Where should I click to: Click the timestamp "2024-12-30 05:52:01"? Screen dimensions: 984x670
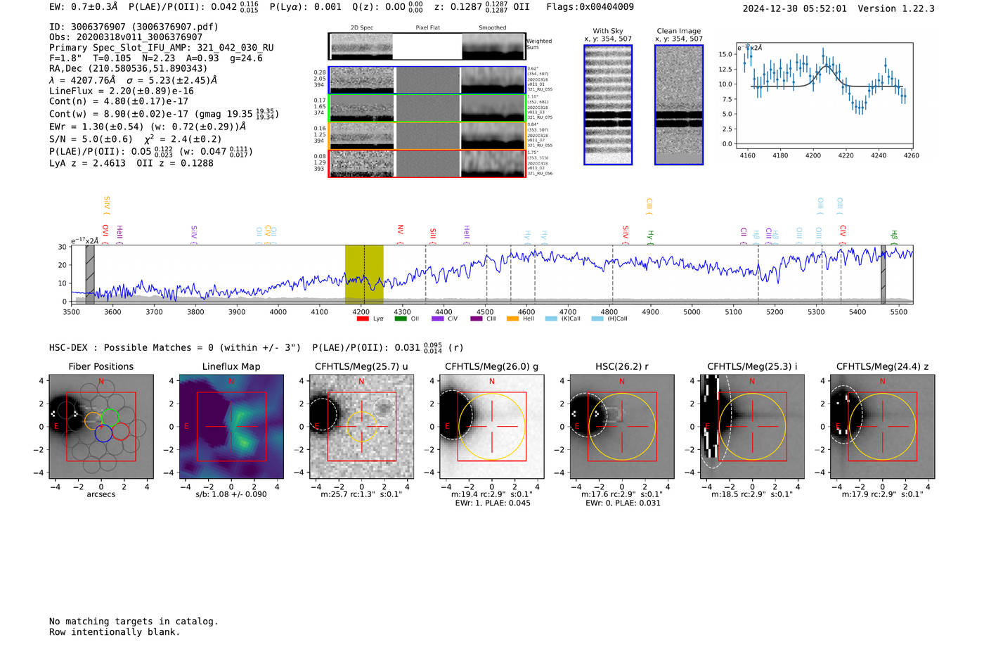795,9
